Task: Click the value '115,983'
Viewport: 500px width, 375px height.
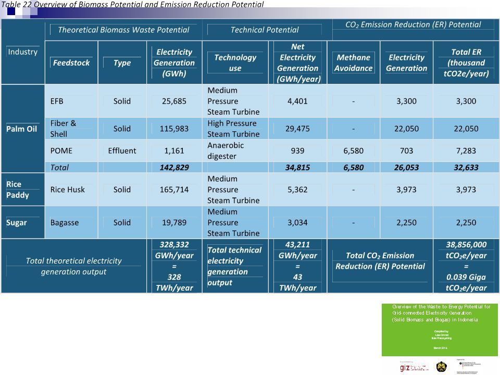Action: [174, 129]
